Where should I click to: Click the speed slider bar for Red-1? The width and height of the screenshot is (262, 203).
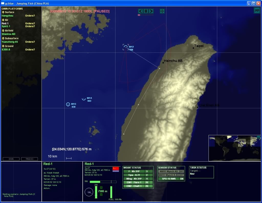[x=103, y=182]
